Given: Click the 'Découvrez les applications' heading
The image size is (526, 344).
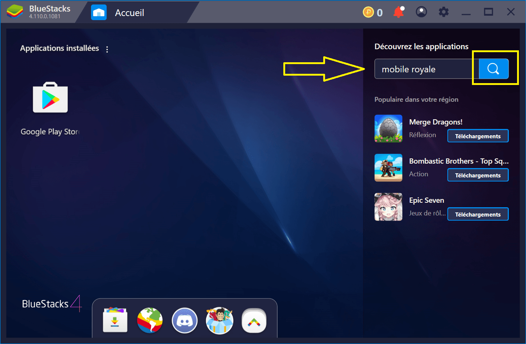Looking at the screenshot, I should pyautogui.click(x=421, y=47).
